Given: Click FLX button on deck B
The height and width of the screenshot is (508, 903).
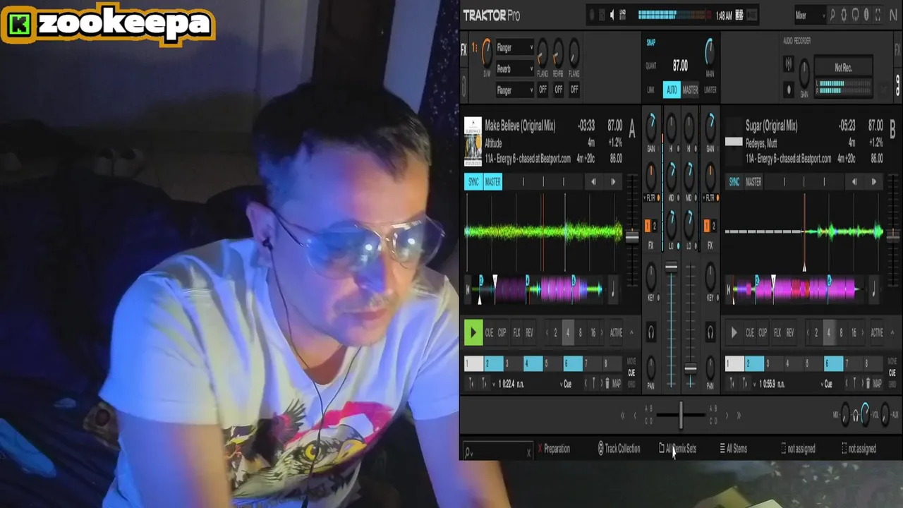Looking at the screenshot, I should pyautogui.click(x=777, y=332).
